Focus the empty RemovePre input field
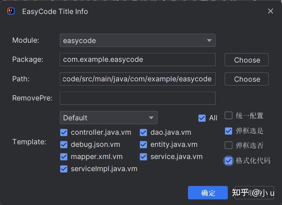This screenshot has width=282, height=205. tap(137, 98)
